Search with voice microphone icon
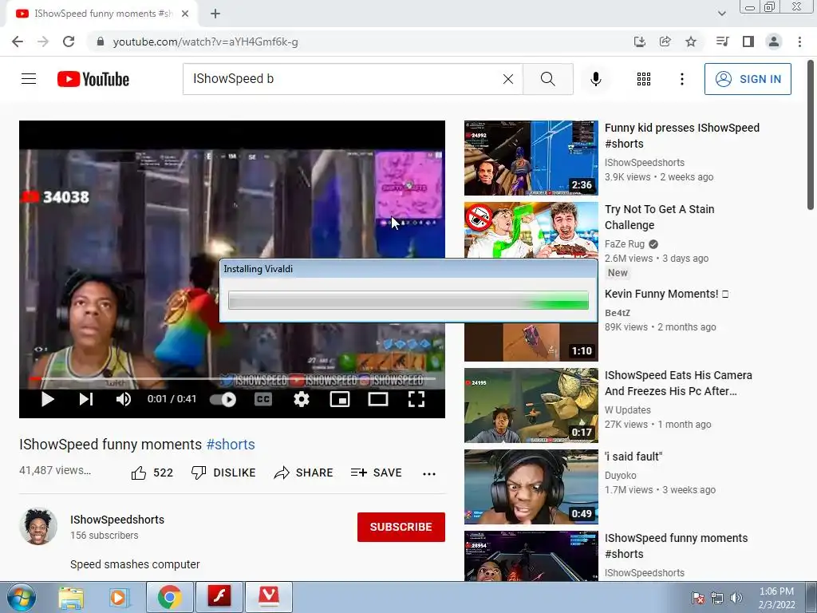 (595, 79)
